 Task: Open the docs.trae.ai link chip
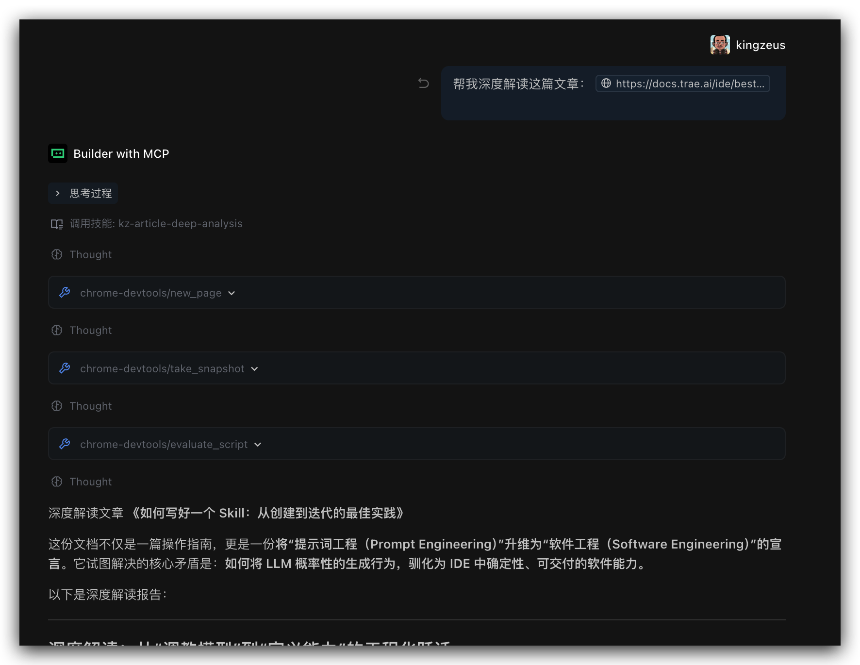tap(682, 83)
